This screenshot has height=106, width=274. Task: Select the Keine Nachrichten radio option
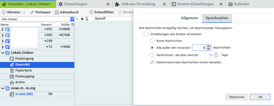[152, 41]
